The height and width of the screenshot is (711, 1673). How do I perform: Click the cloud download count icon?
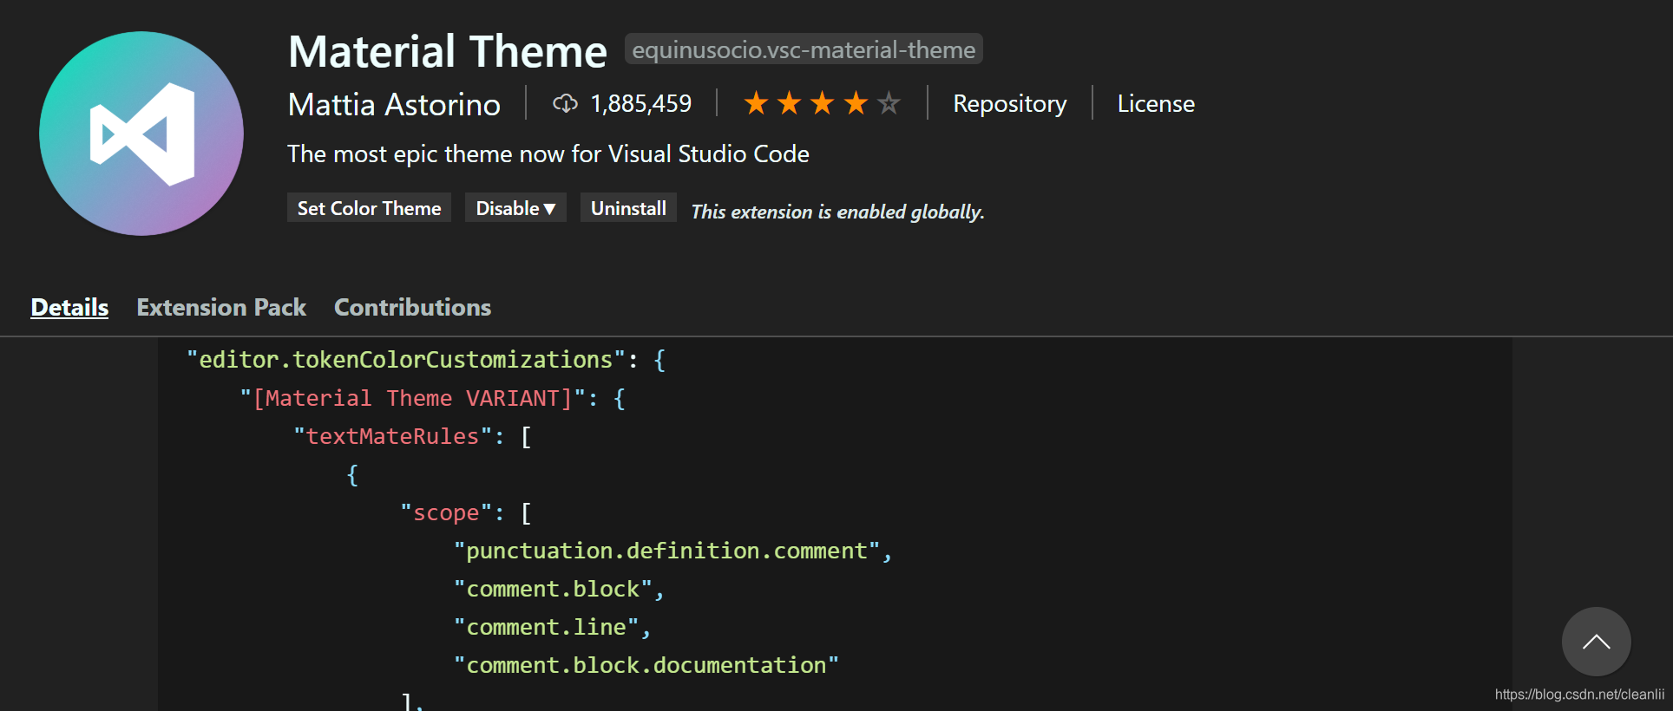(565, 104)
